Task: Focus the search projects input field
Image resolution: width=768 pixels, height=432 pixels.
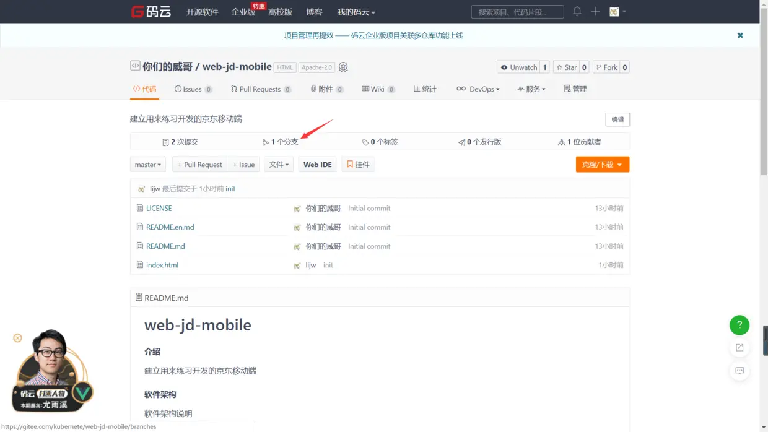Action: tap(517, 12)
